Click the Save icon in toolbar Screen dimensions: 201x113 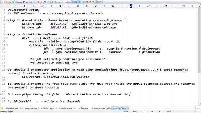point(10,2)
